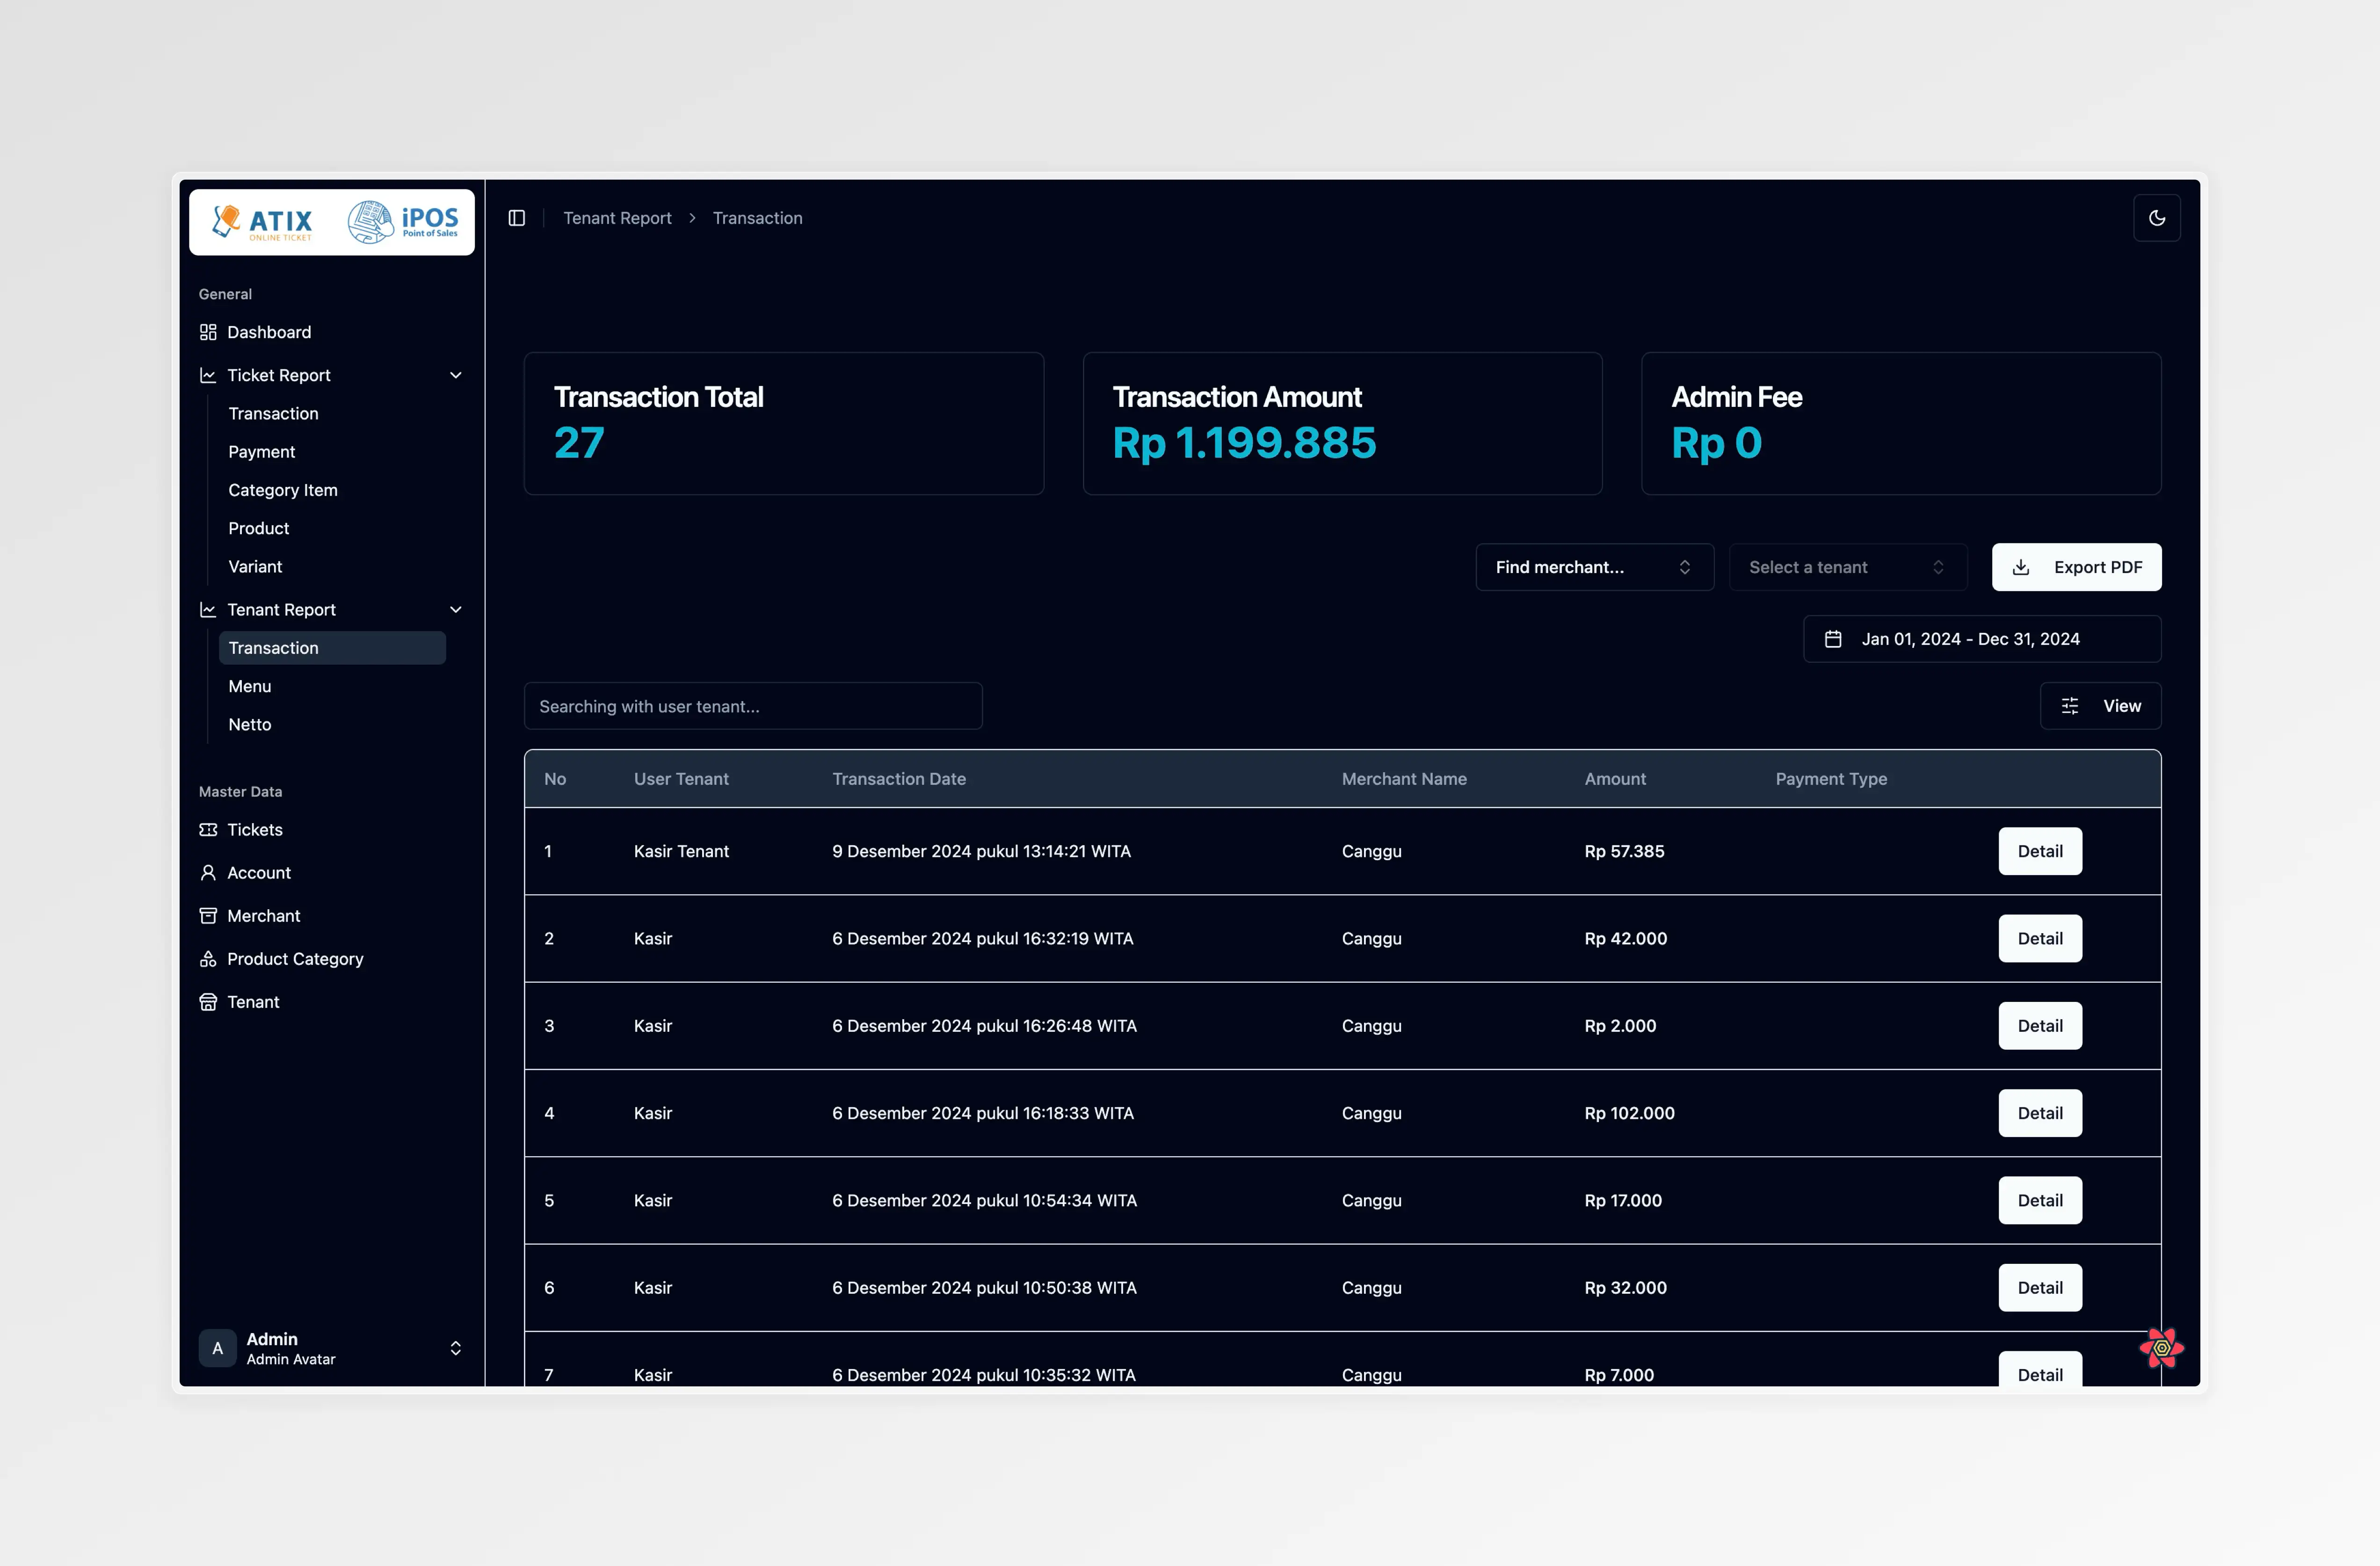The image size is (2380, 1566).
Task: Click the Tenant store icon
Action: pos(208,1002)
